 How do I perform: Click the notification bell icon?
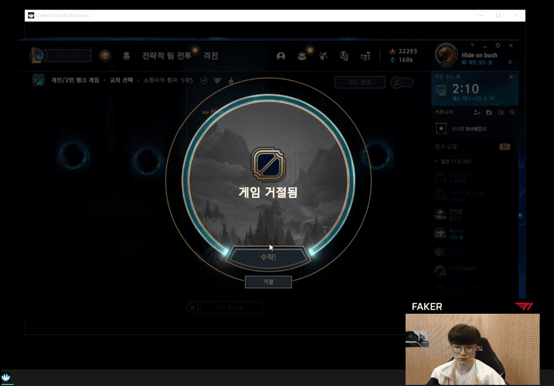(x=510, y=62)
